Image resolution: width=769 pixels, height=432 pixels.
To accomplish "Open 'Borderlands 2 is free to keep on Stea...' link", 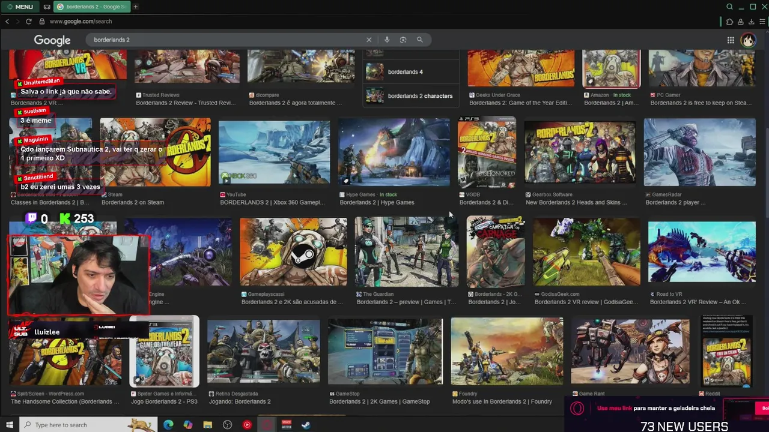I will coord(701,103).
